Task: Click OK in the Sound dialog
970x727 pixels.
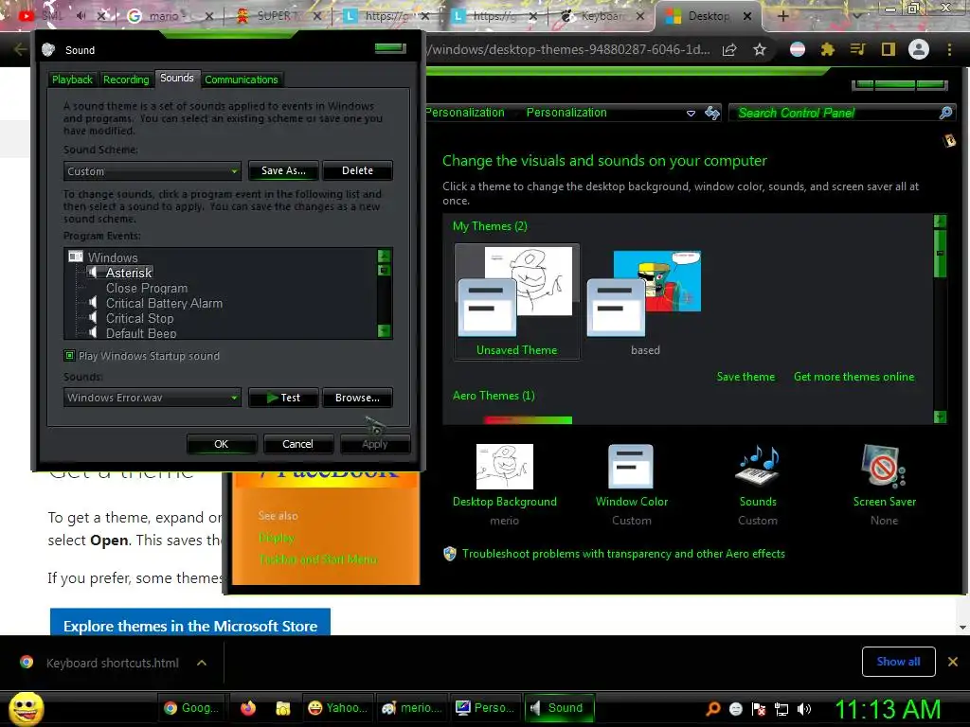Action: tap(222, 444)
